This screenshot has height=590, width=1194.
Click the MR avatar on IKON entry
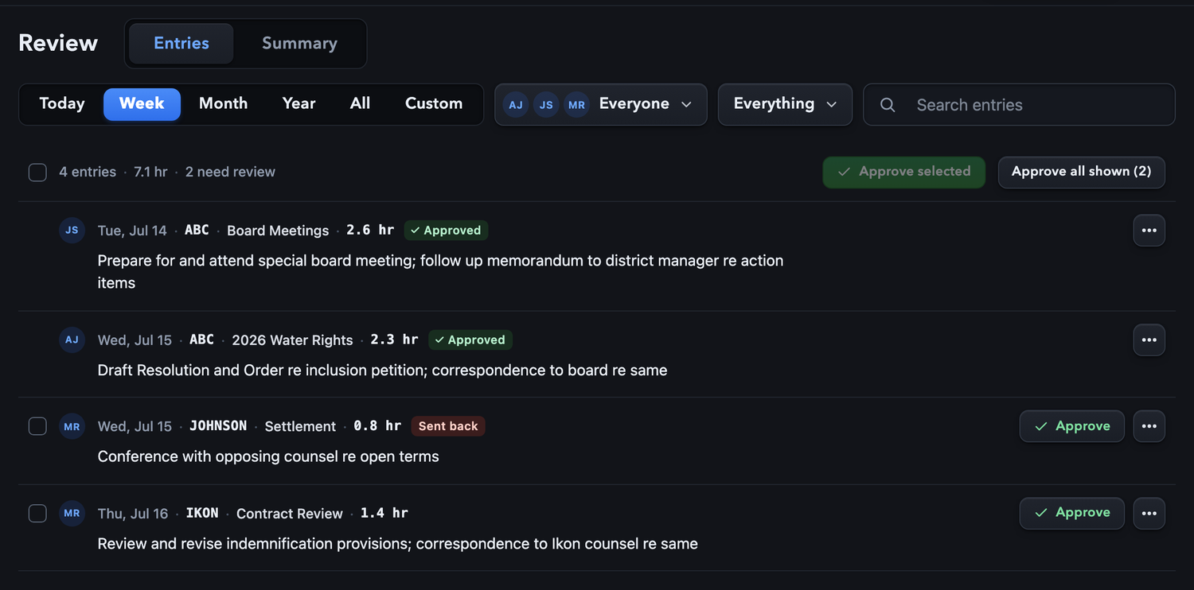tap(72, 514)
